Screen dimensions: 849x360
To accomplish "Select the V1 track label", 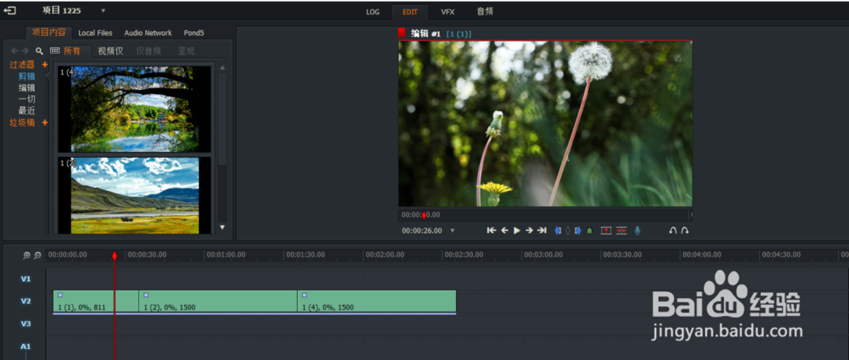I will pyautogui.click(x=26, y=278).
